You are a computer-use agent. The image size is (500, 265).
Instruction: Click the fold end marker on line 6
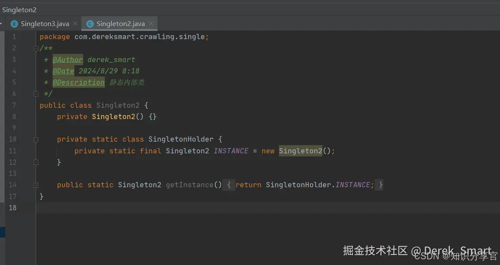(x=36, y=94)
